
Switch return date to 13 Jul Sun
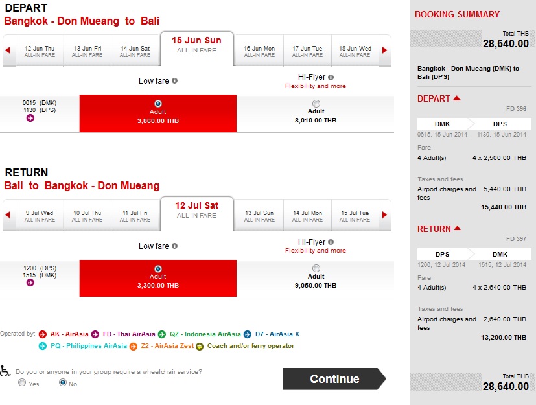(259, 216)
